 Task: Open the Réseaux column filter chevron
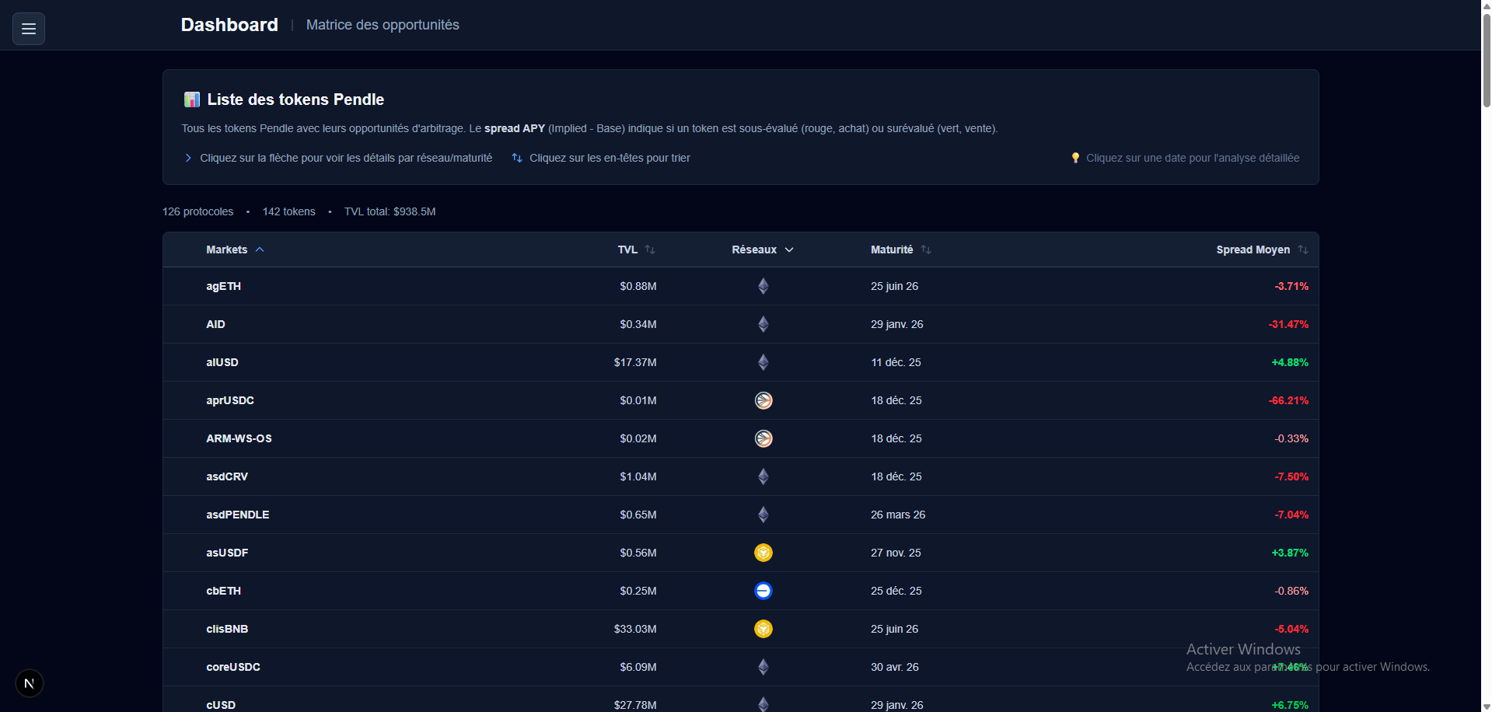pos(789,250)
